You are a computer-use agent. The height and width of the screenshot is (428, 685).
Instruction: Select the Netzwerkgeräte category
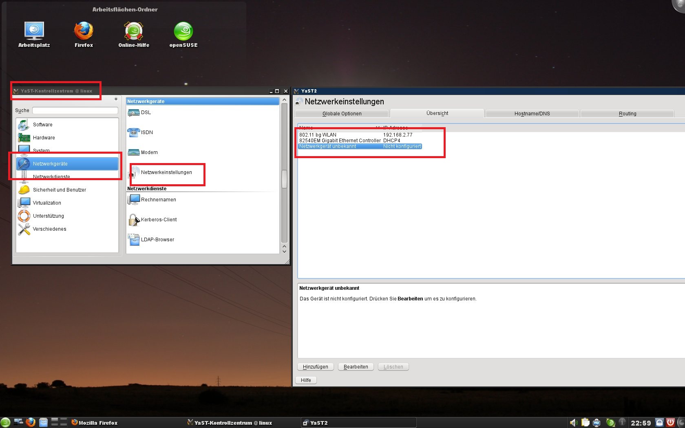tap(67, 164)
